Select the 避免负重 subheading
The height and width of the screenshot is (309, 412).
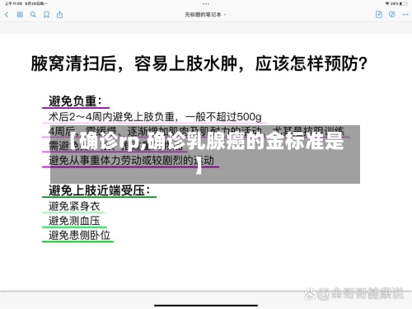(x=75, y=101)
